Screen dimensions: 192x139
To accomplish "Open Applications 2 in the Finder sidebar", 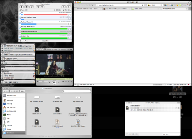I will (14, 111).
